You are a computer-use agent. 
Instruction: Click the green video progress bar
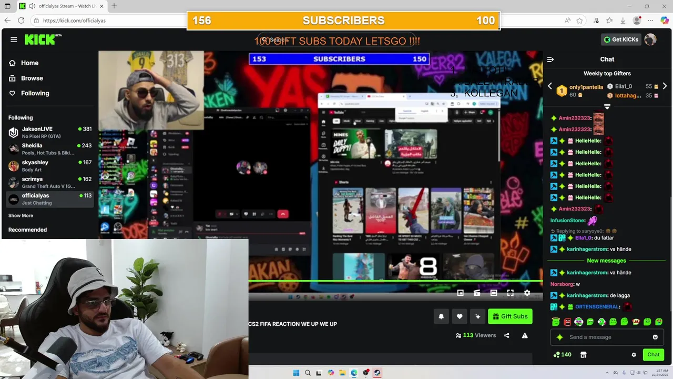point(395,281)
